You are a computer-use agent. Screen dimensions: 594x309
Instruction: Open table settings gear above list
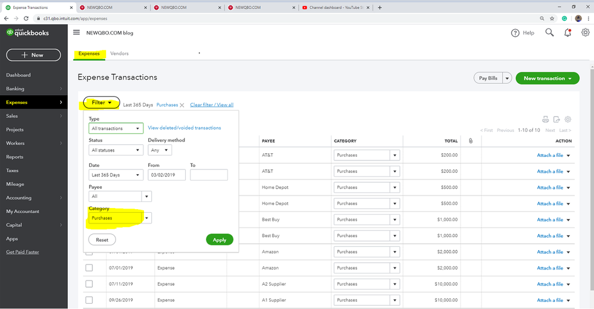(567, 119)
